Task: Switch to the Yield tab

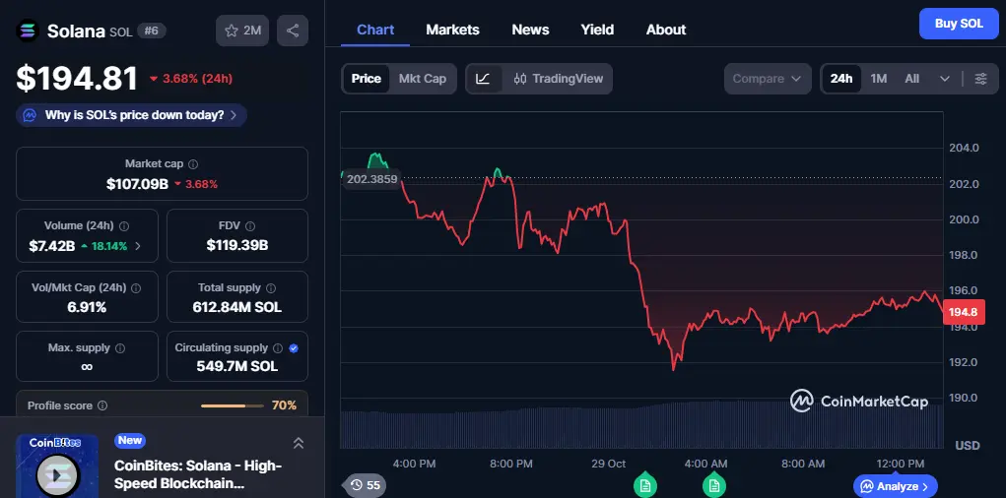Action: pos(597,30)
